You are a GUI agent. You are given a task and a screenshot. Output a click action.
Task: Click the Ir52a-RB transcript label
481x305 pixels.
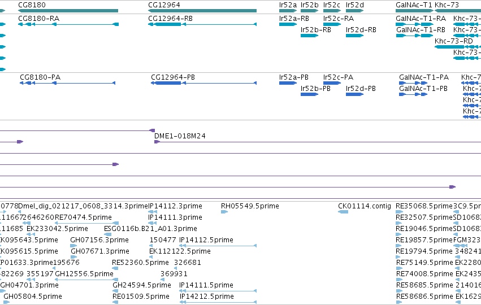pyautogui.click(x=294, y=19)
